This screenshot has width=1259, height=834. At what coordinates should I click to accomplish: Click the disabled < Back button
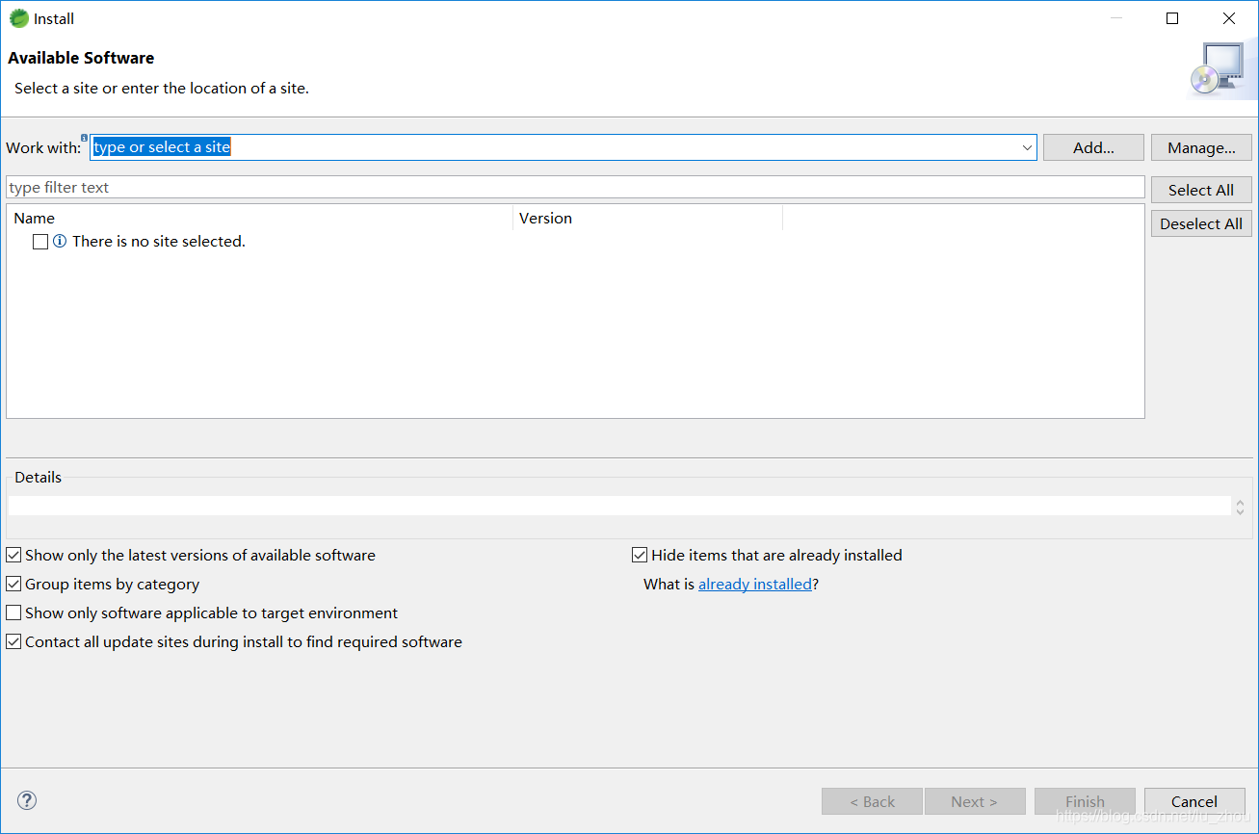pos(872,801)
